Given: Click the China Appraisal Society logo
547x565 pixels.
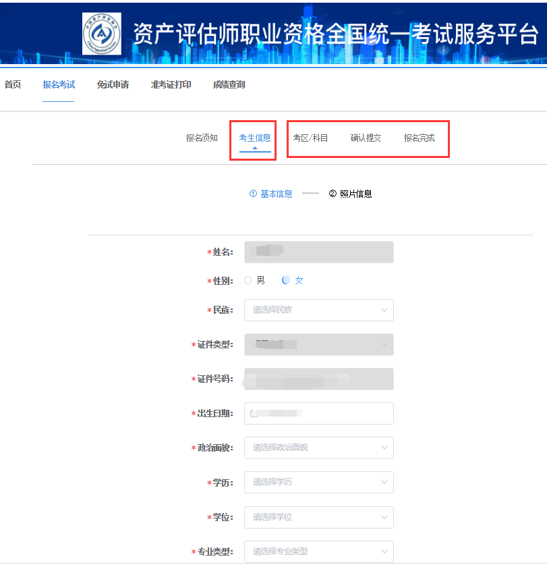Looking at the screenshot, I should click(x=102, y=34).
